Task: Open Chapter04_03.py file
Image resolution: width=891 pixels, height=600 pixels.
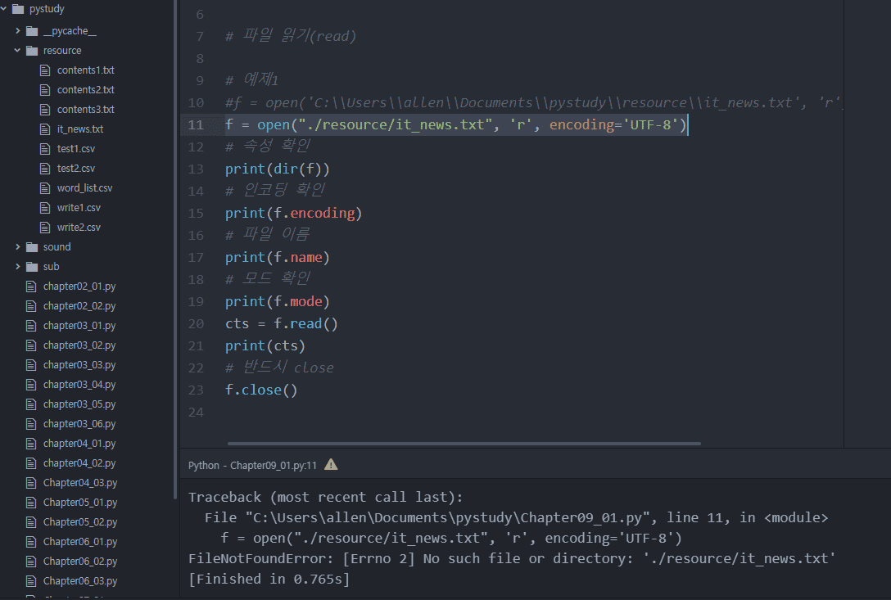Action: (80, 482)
